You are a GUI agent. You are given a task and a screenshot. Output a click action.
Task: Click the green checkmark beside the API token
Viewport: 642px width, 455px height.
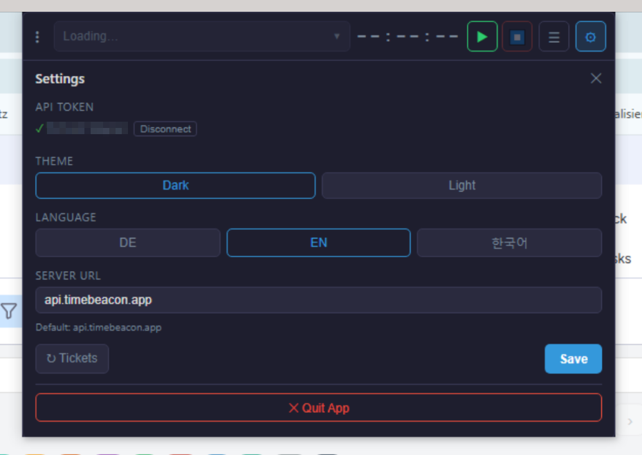[x=40, y=129]
